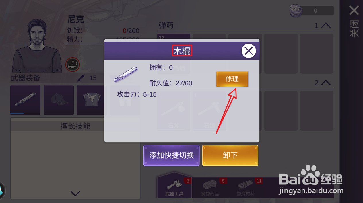Tap the stomach hunger status icon

[73, 65]
